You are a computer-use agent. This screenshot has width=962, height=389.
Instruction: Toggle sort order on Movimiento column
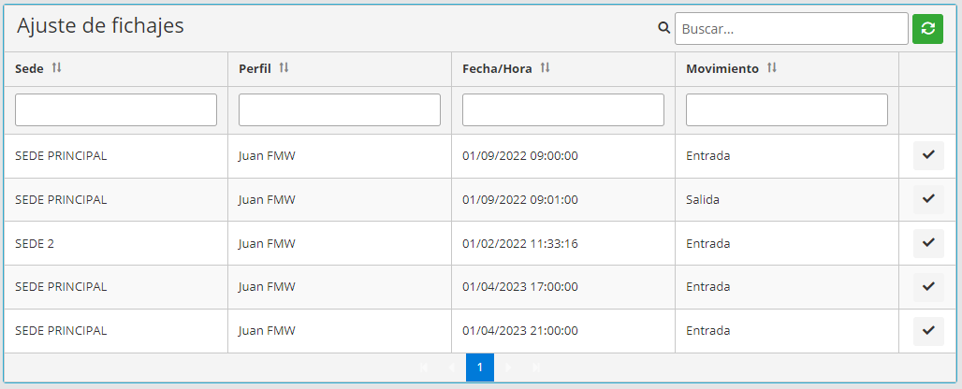tap(771, 68)
